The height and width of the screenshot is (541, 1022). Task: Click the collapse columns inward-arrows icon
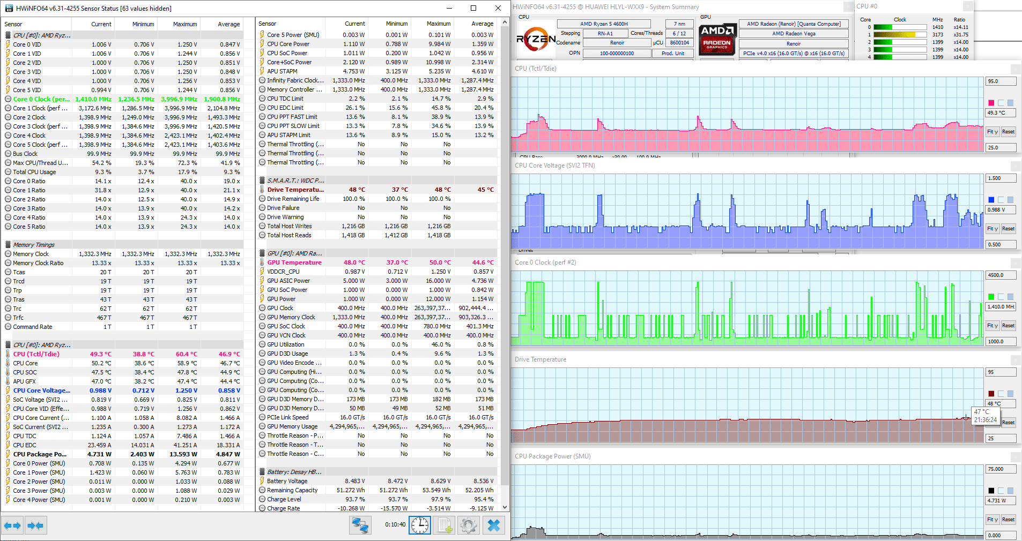point(35,525)
